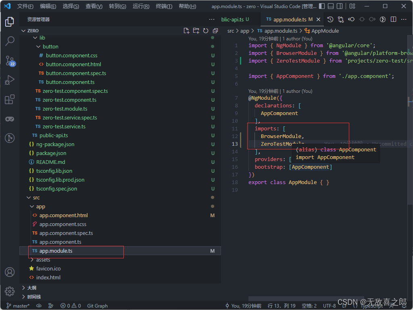Open the 编辑(E) menu
Screen dimensions: 413x310
point(48,6)
